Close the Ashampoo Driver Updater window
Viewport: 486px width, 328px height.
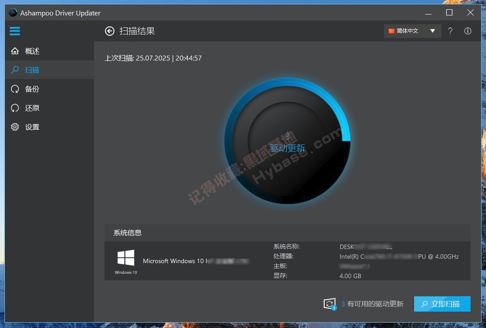470,13
